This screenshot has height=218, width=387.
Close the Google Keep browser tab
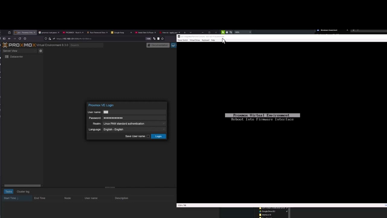[131, 32]
